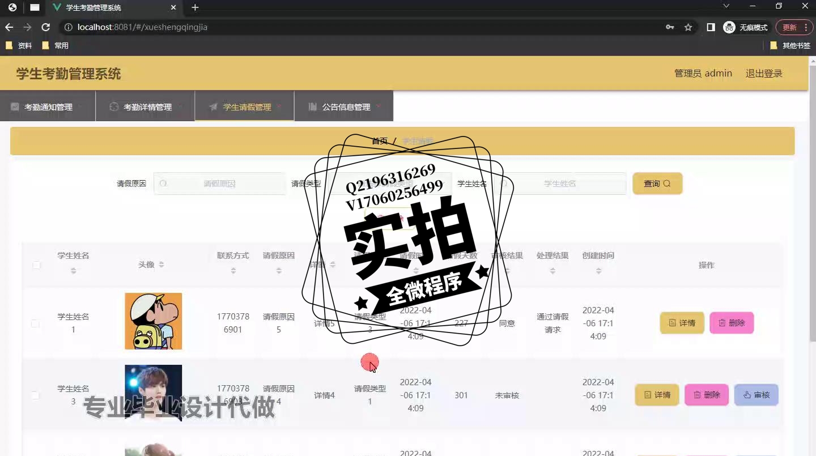Sort by 创建时间 column arrows
The width and height of the screenshot is (816, 456).
click(598, 271)
